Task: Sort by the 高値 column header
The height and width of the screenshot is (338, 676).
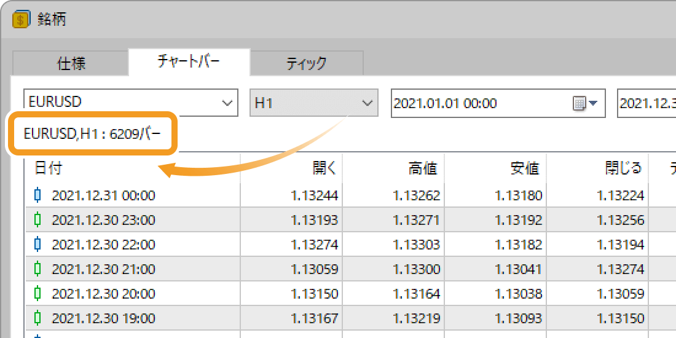Action: 393,168
